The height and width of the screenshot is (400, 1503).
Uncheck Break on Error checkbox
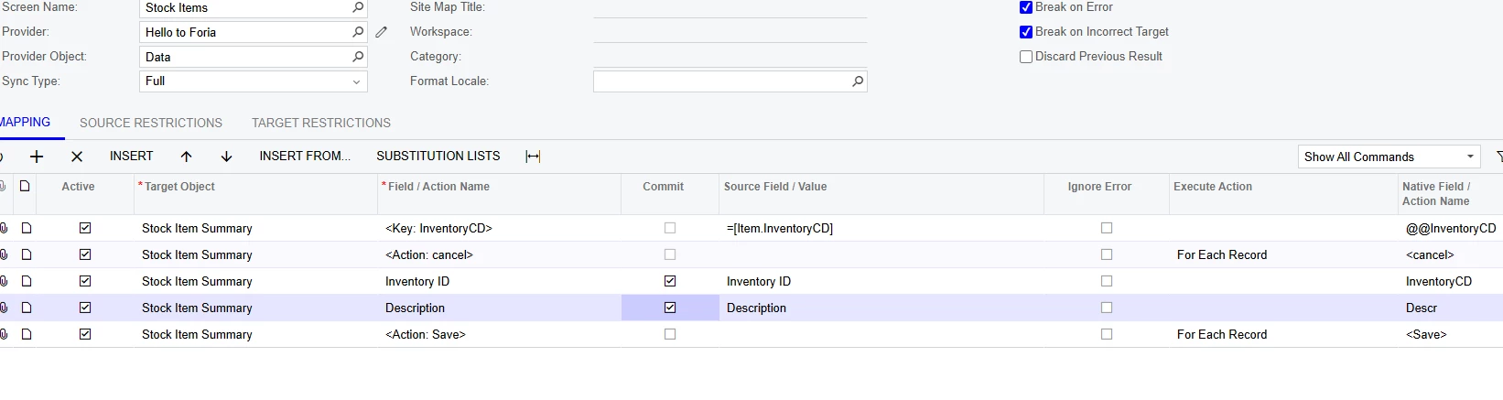(x=1026, y=7)
